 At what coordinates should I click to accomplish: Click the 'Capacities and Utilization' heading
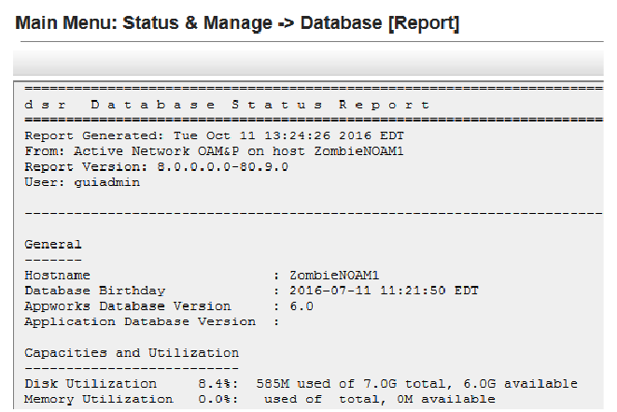pos(132,353)
